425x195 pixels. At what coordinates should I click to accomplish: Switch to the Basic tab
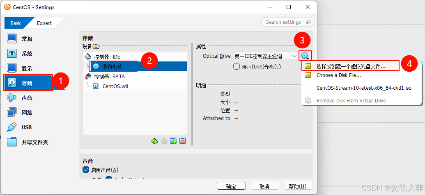pos(16,23)
